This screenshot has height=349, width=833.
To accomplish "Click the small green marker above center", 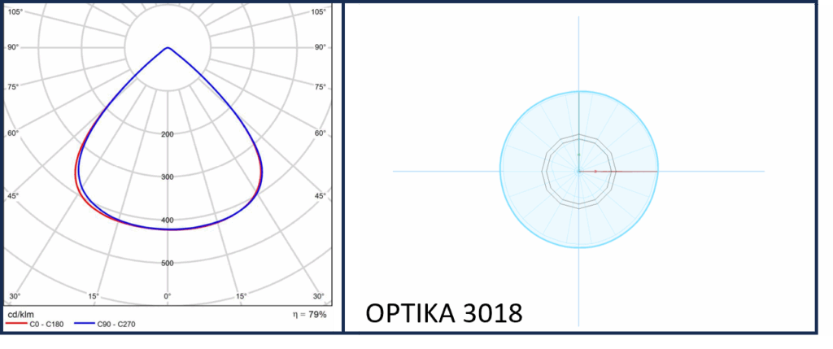I will point(578,154).
